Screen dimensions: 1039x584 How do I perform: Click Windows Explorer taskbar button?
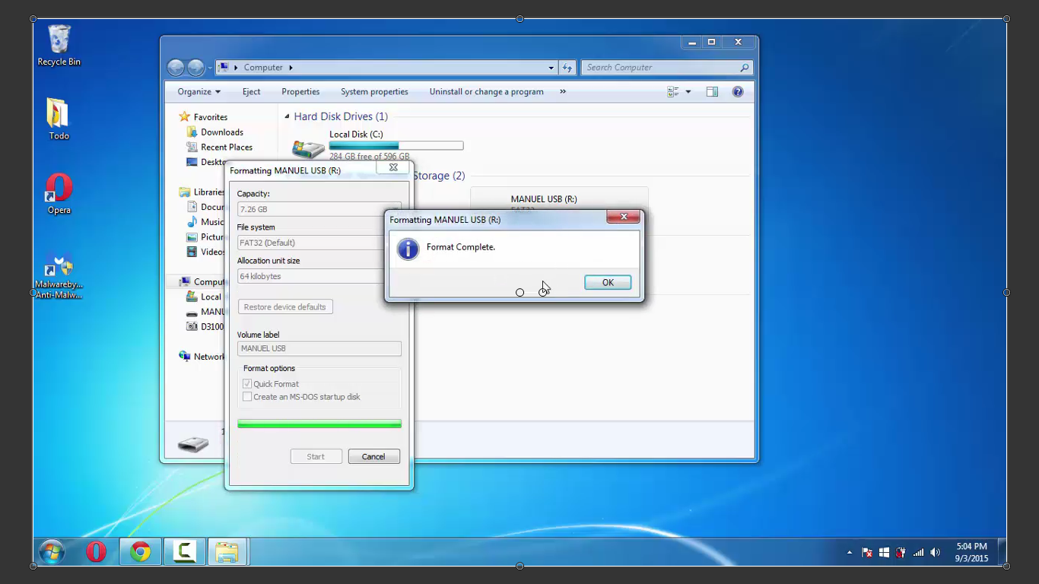coord(227,552)
